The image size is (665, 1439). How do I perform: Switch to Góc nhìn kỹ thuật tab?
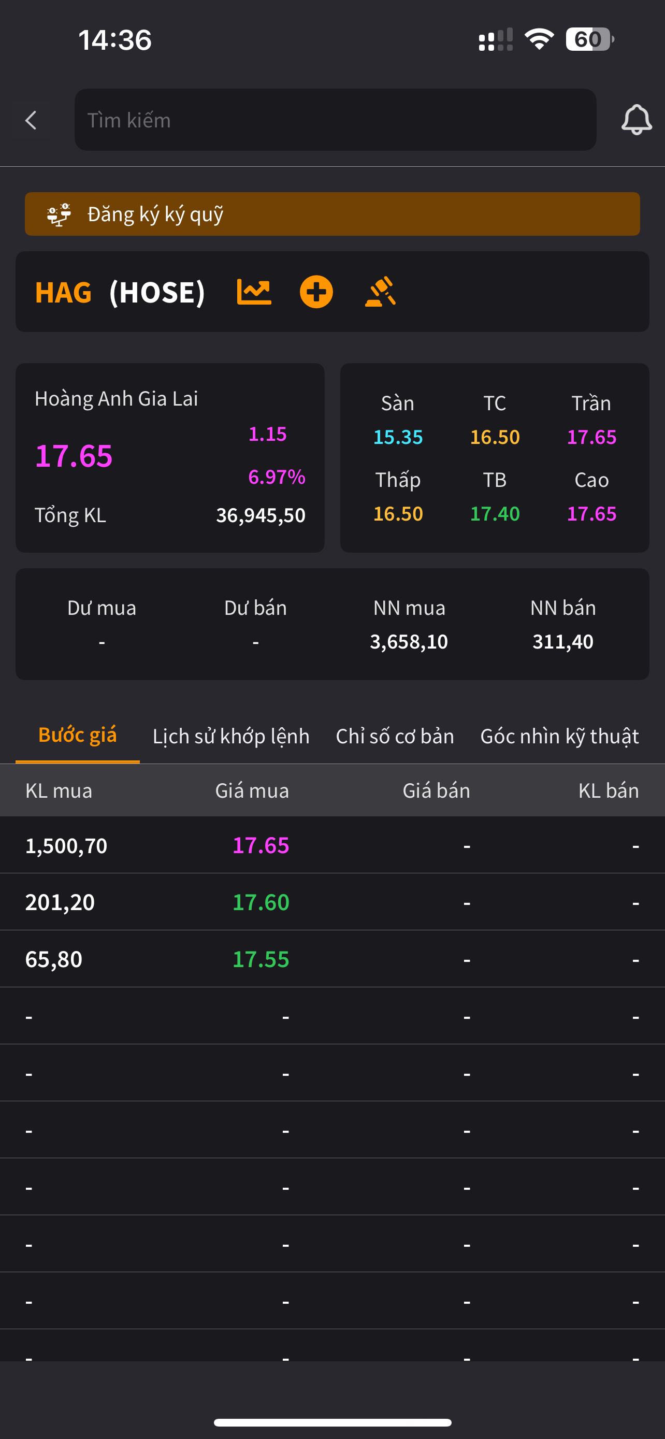pos(559,736)
